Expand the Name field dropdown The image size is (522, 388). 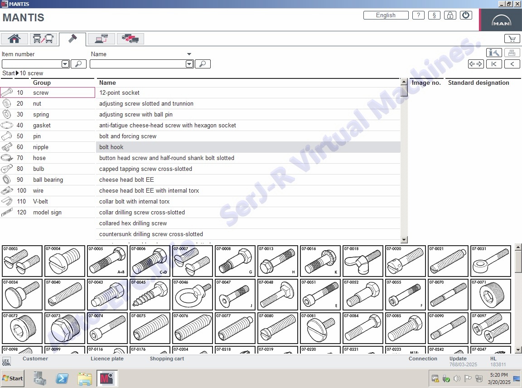click(189, 64)
